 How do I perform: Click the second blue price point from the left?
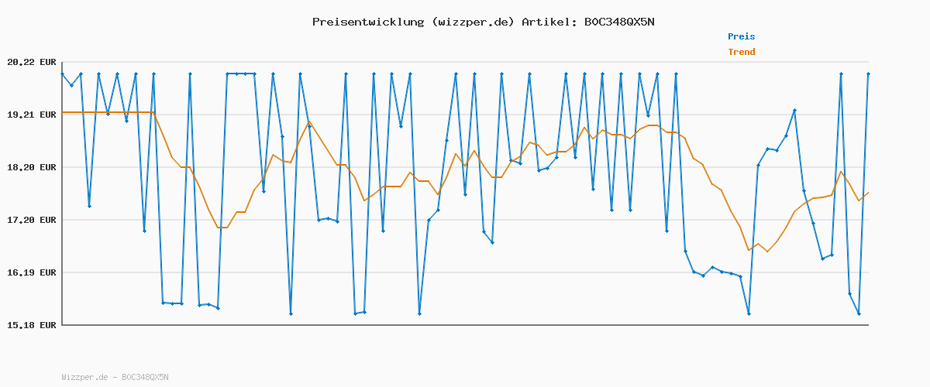coord(71,85)
